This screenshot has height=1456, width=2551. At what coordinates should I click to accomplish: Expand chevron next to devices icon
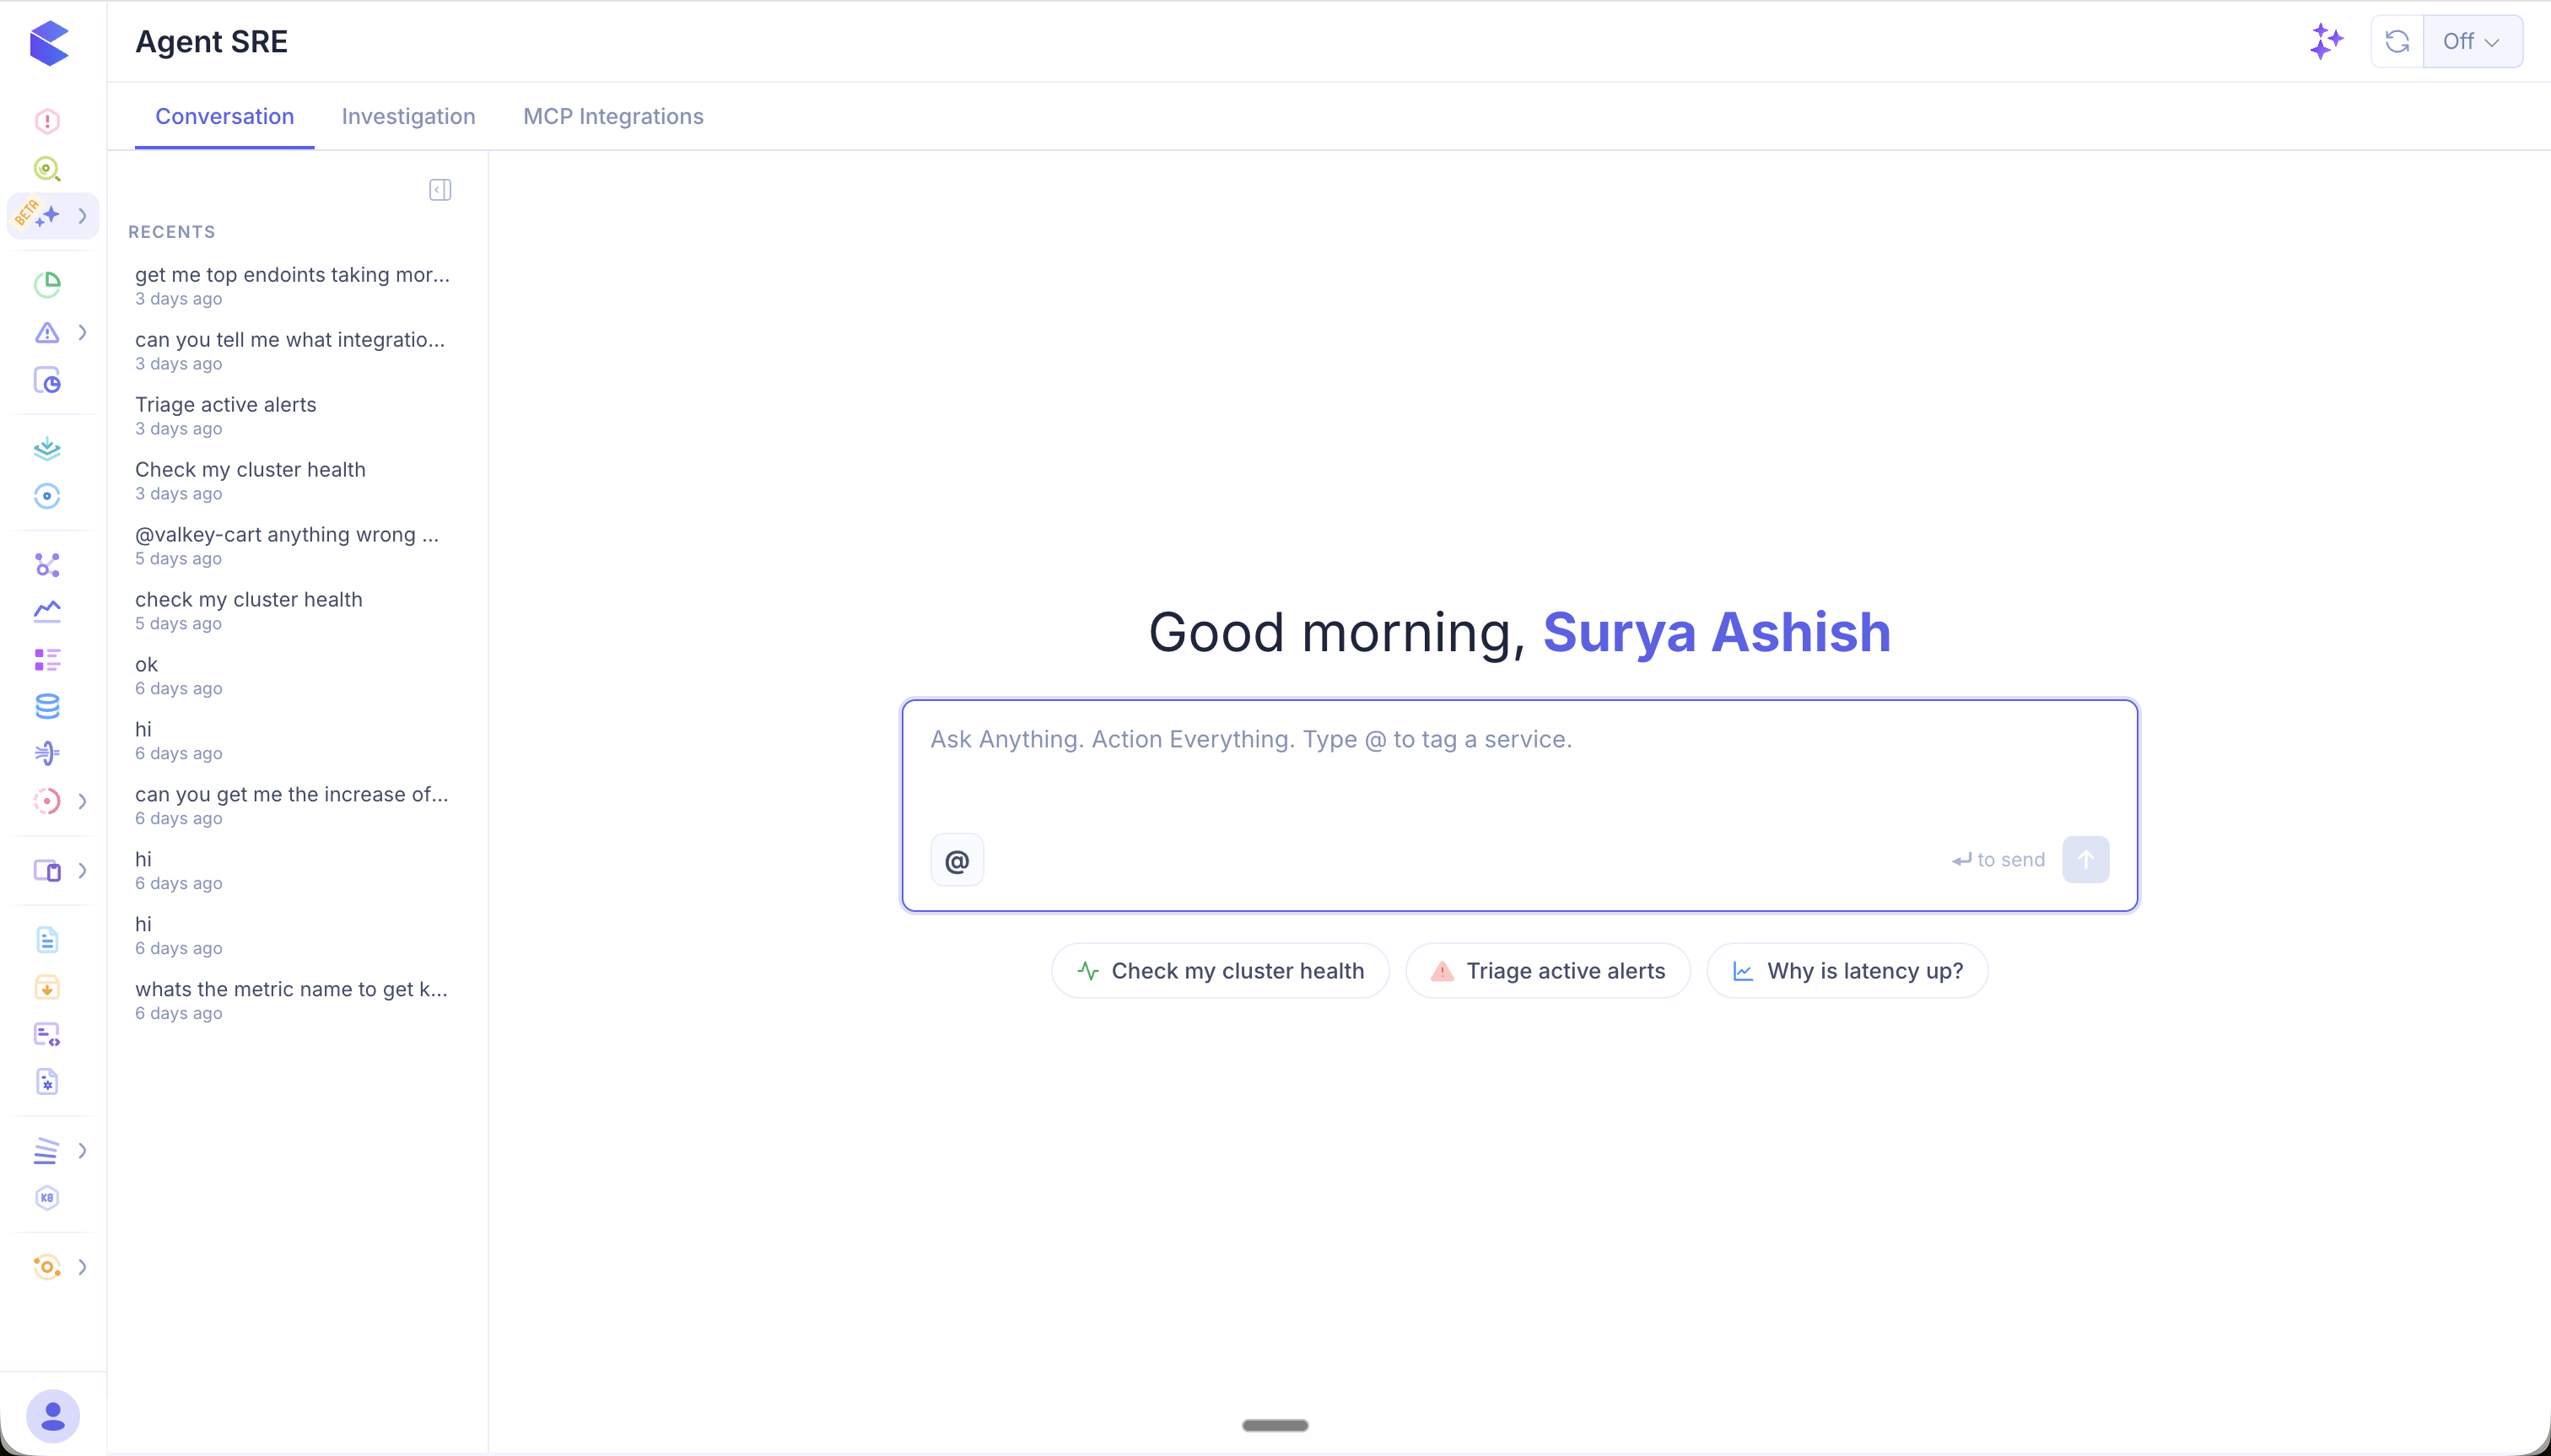83,870
